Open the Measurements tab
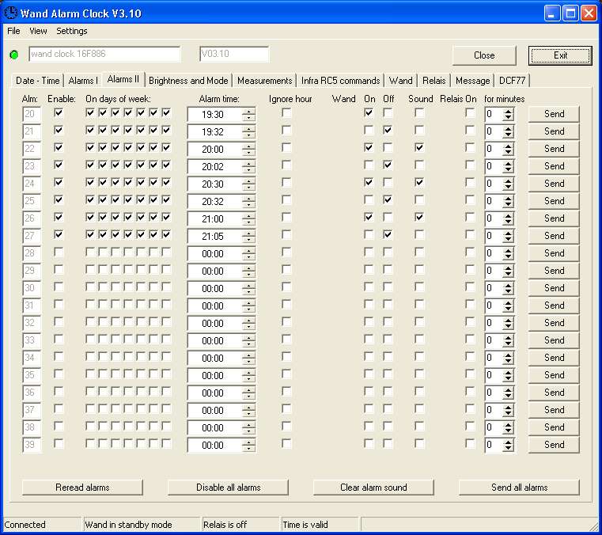602x535 pixels. tap(264, 81)
